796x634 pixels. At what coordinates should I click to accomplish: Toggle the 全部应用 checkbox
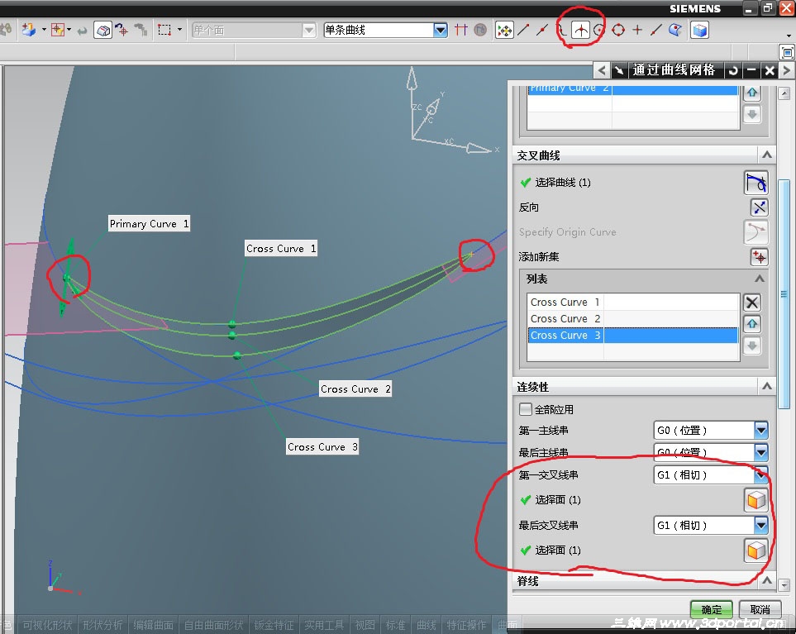pyautogui.click(x=526, y=409)
